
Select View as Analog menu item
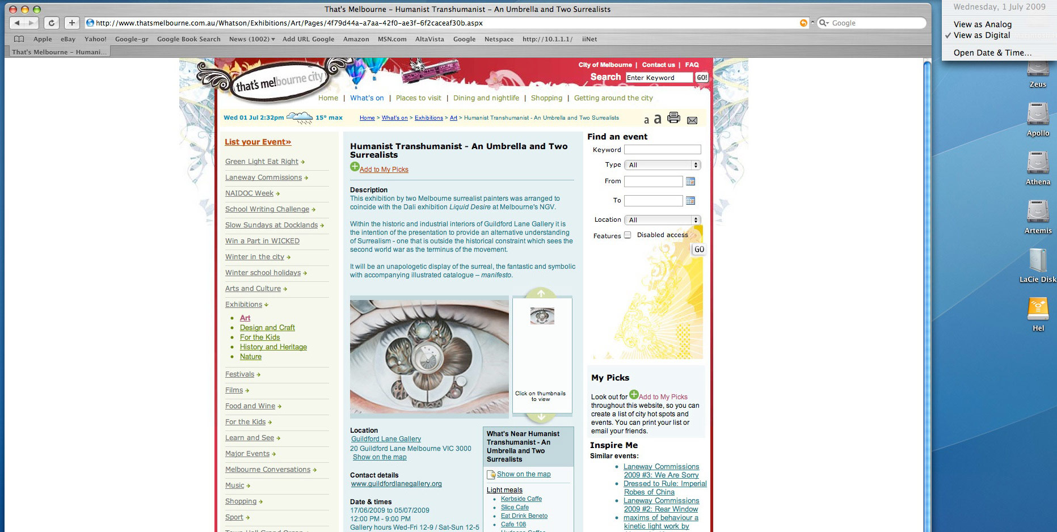coord(983,24)
